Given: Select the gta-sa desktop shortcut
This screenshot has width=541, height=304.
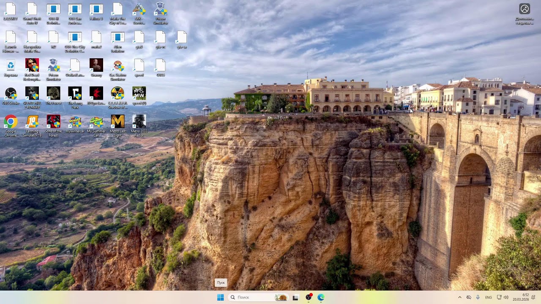Looking at the screenshot, I should pos(182,40).
